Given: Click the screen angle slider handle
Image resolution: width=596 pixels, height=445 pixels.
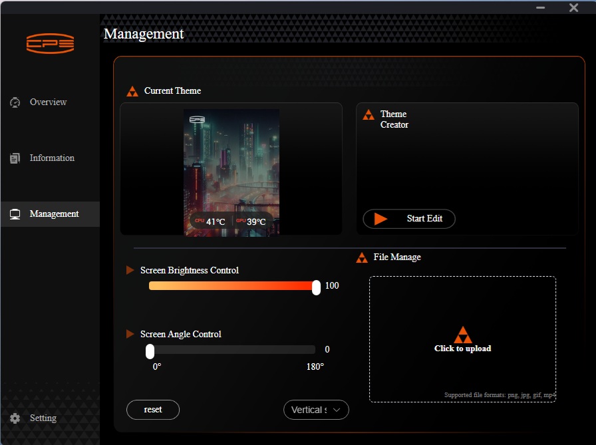Looking at the screenshot, I should [x=150, y=351].
